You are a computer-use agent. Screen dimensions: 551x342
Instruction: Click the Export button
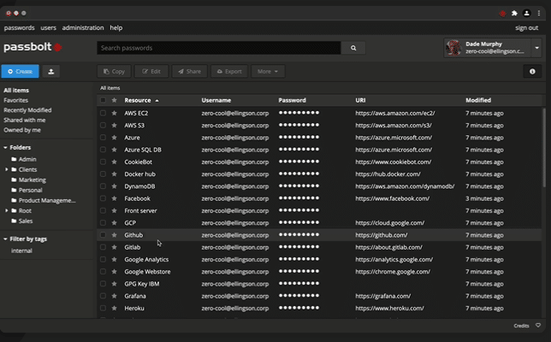click(229, 72)
